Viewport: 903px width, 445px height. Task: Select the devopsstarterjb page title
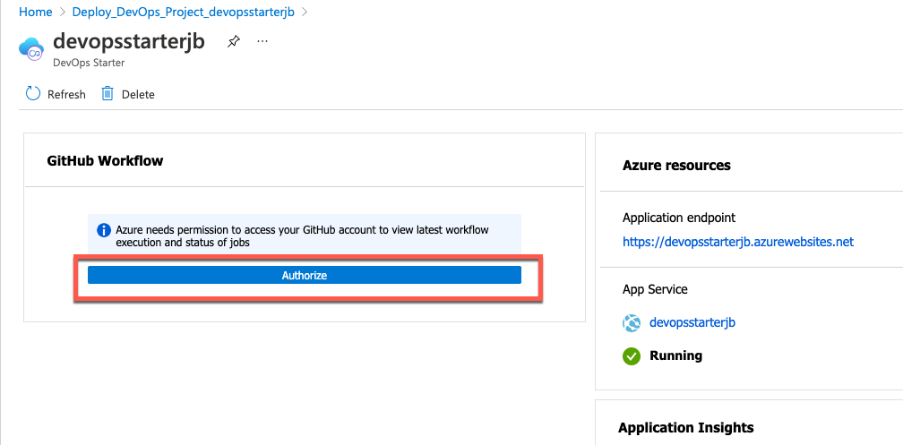pos(129,41)
